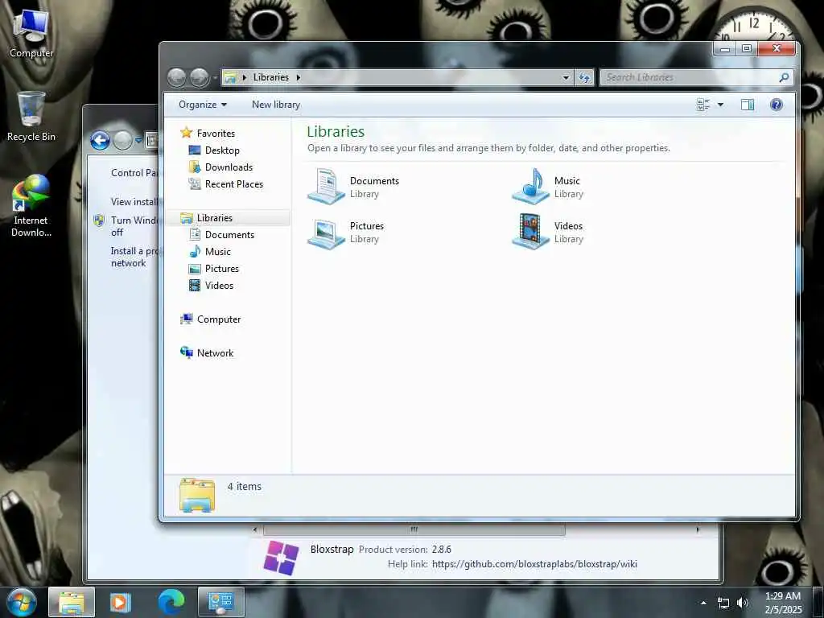Click the library folder icon in details pane
Image resolution: width=824 pixels, height=618 pixels.
coord(196,495)
